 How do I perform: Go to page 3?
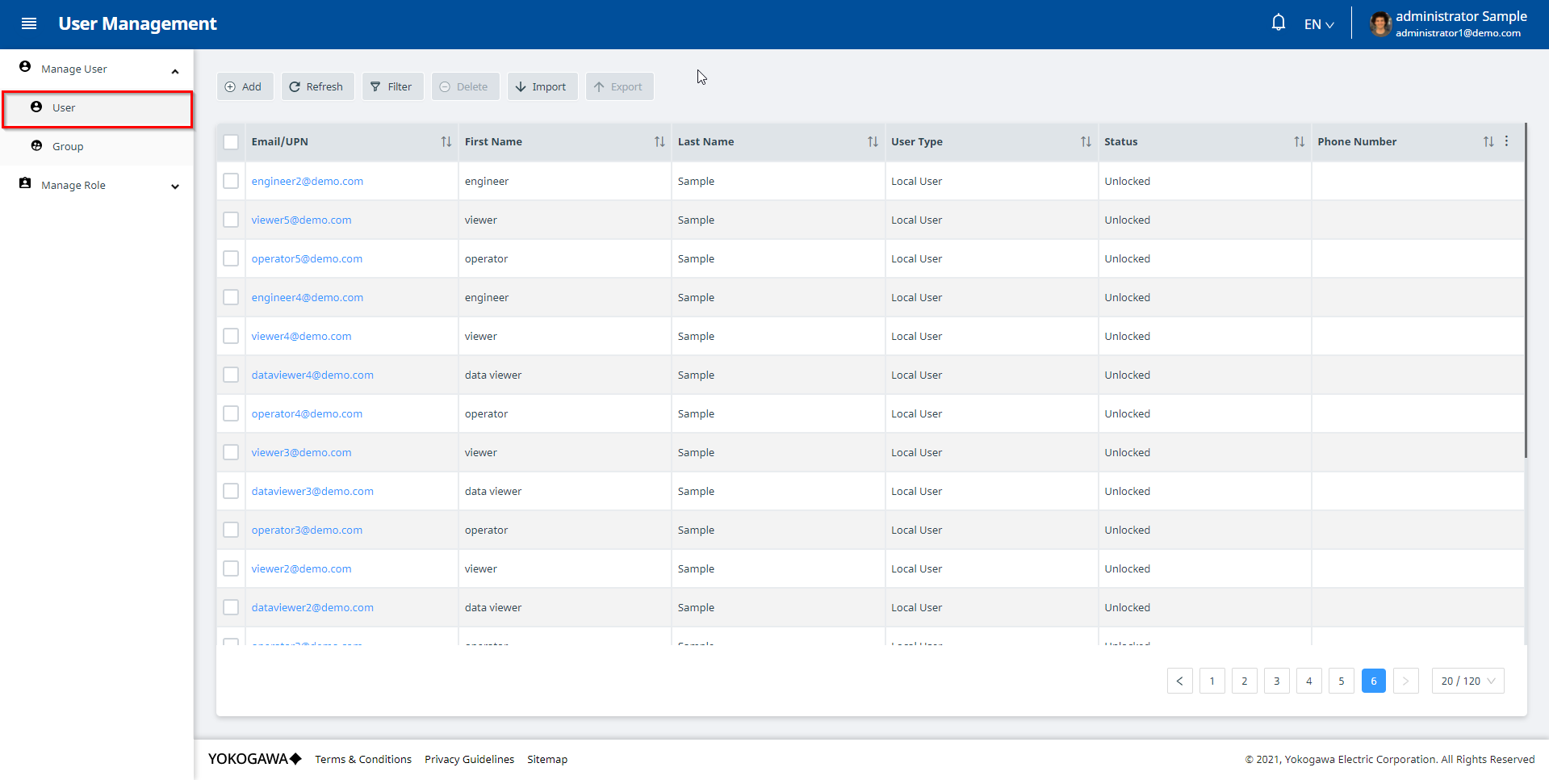click(1276, 681)
